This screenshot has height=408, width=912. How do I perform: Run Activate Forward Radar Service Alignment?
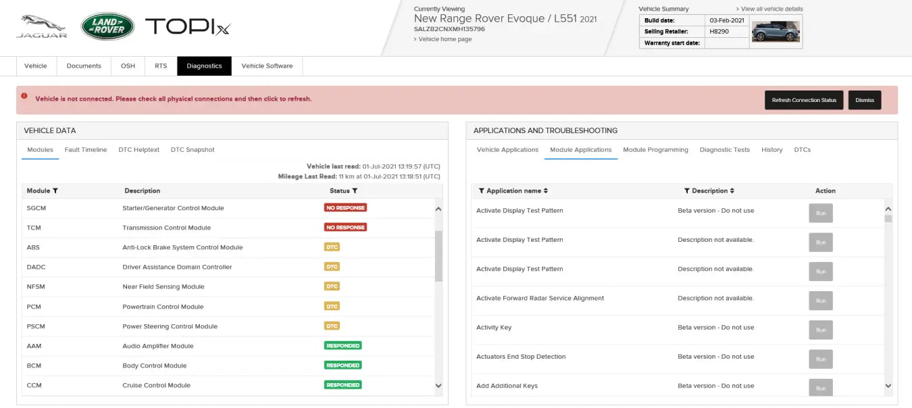821,301
